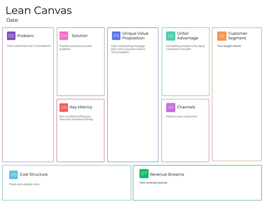Click 'Your target clients' text
The image size is (264, 204).
click(x=229, y=46)
